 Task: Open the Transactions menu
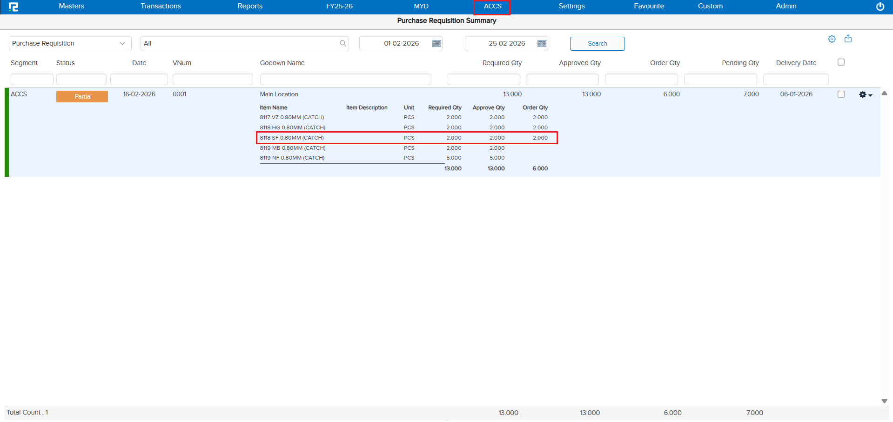pos(161,6)
